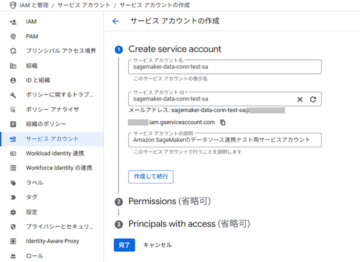Image resolution: width=360 pixels, height=262 pixels.
Task: Click the 設定 gear icon
Action: point(13,212)
